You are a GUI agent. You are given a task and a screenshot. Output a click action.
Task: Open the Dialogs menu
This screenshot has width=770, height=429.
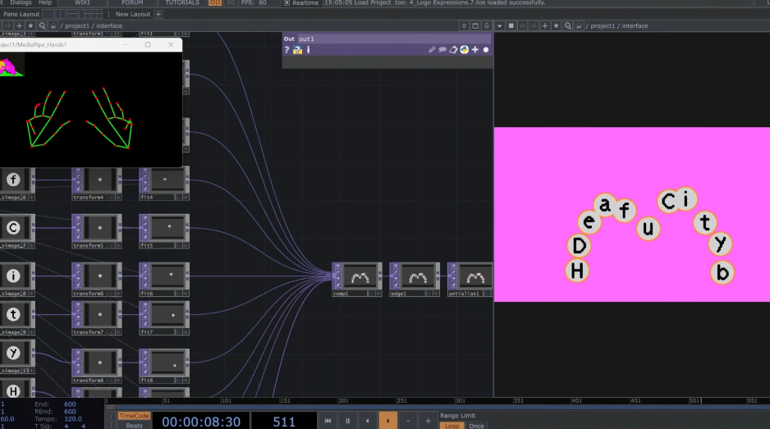(x=21, y=2)
